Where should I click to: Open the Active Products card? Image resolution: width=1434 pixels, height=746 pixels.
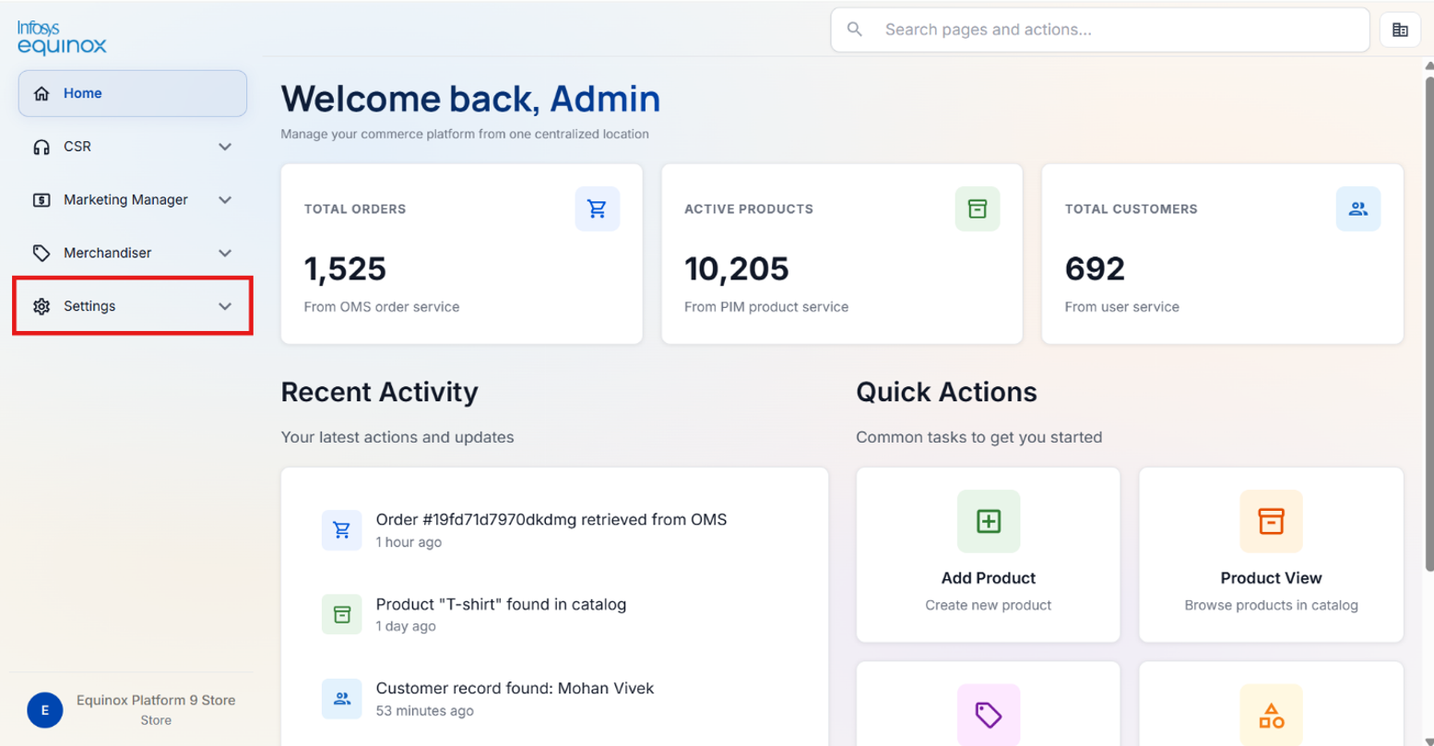(x=842, y=255)
